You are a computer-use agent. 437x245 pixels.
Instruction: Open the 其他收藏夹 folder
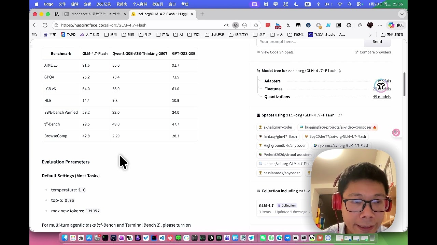tap(392, 35)
